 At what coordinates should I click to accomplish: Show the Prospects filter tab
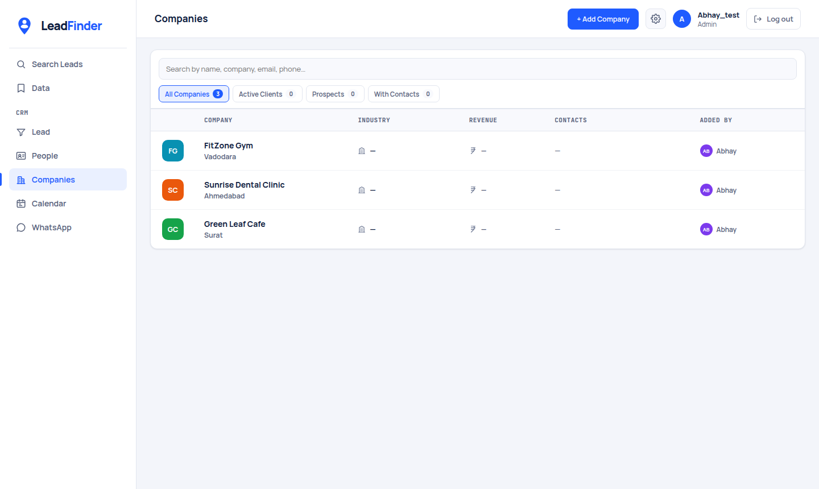coord(335,94)
